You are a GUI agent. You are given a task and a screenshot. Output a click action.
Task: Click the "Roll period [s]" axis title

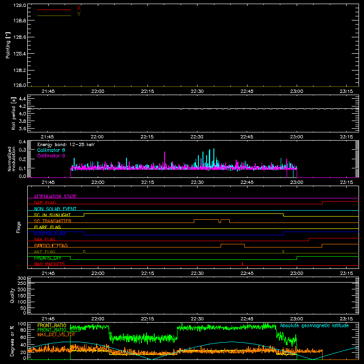pyautogui.click(x=14, y=113)
